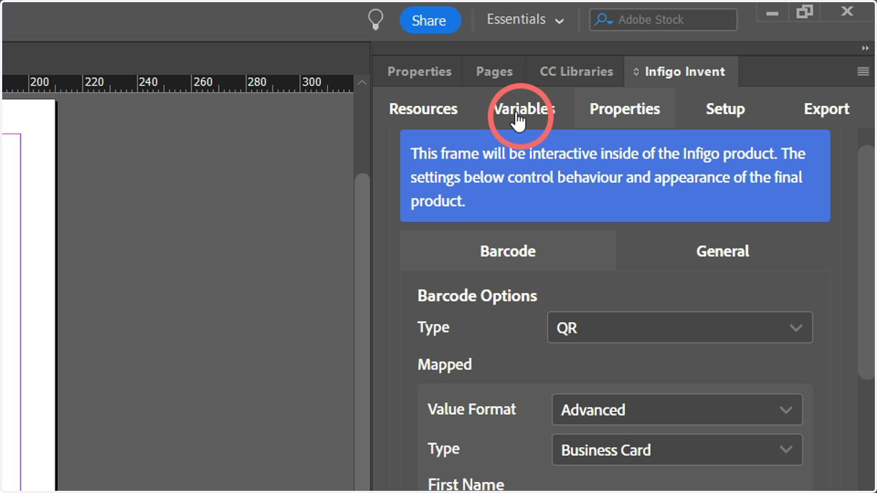The image size is (877, 493).
Task: Click the Adobe Stock search magnifier icon
Action: point(604,20)
